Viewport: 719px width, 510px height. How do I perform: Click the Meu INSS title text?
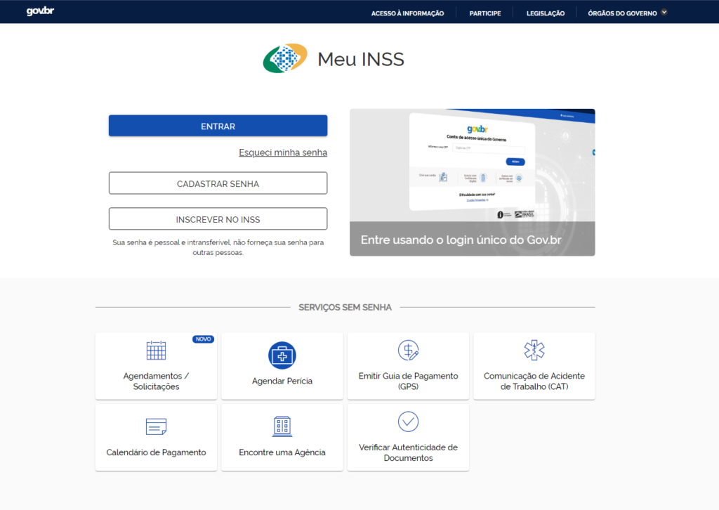tap(361, 59)
